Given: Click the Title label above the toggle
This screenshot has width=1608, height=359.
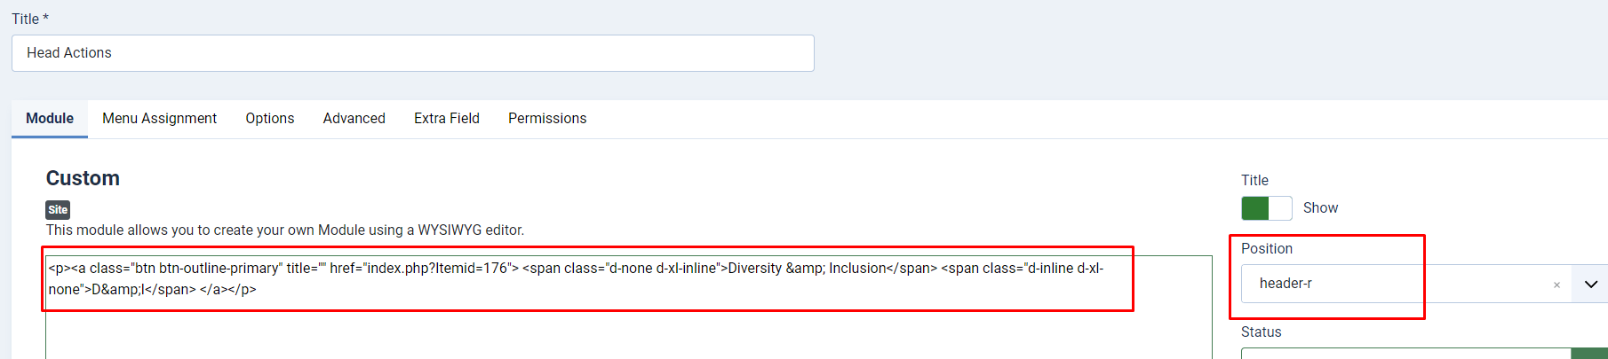Looking at the screenshot, I should pyautogui.click(x=1254, y=181).
